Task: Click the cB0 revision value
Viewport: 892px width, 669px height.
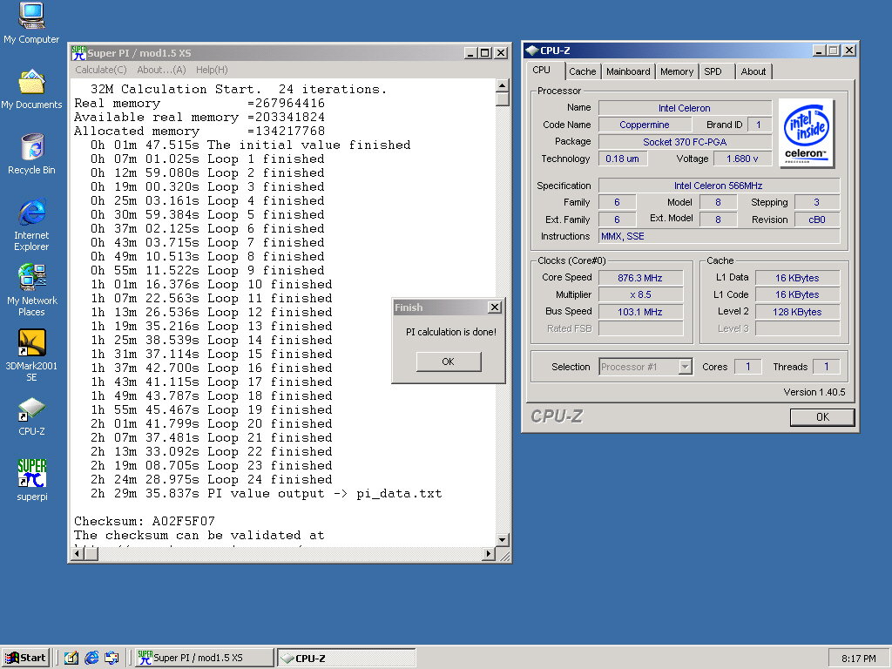Action: pyautogui.click(x=817, y=220)
